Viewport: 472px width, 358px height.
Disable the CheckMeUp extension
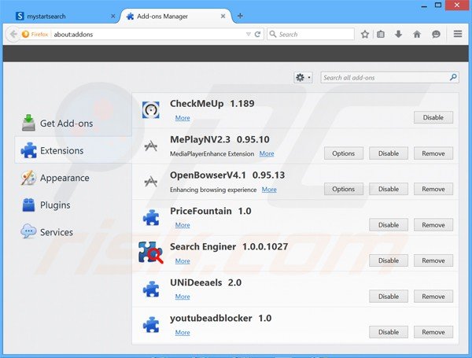[433, 117]
